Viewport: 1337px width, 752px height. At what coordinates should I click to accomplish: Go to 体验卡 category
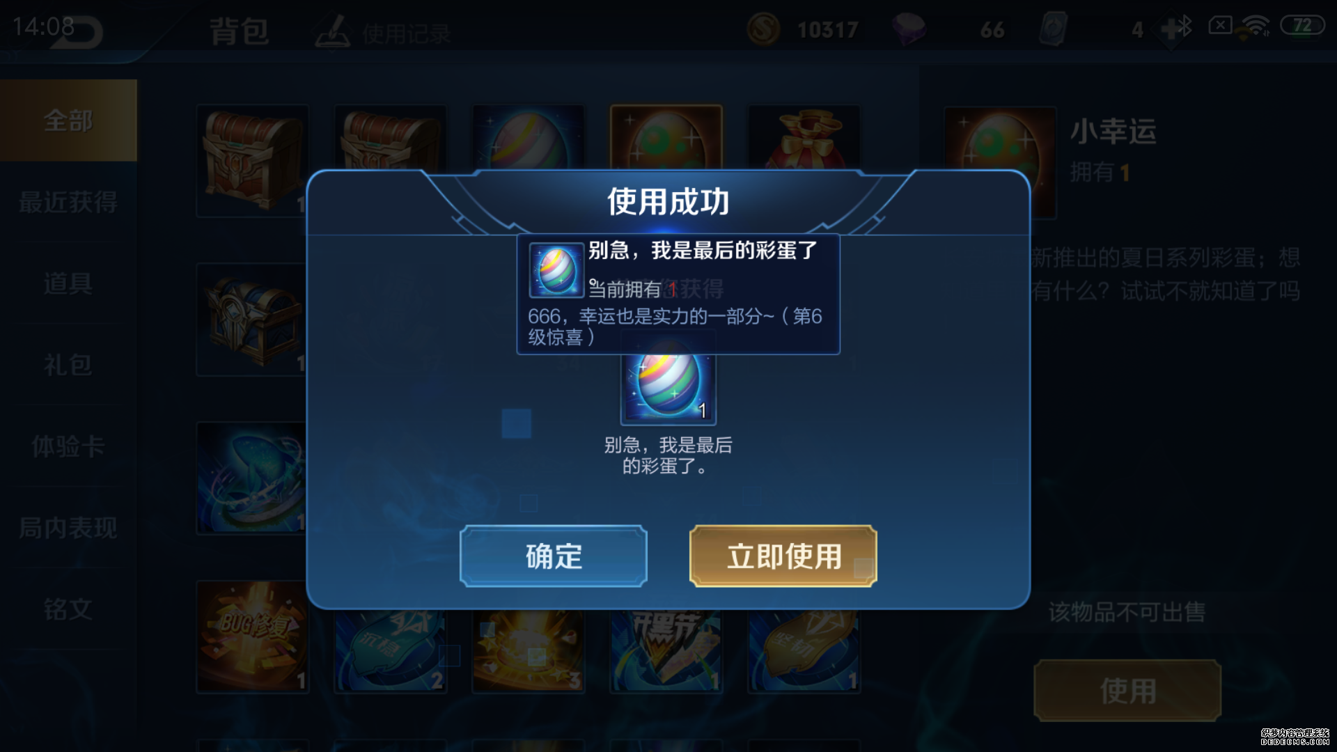pyautogui.click(x=68, y=446)
